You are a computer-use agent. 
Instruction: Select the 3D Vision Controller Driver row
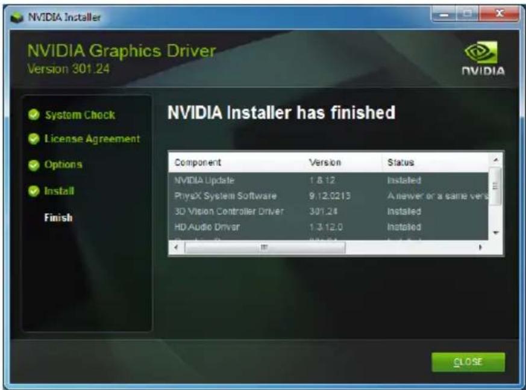click(x=328, y=211)
